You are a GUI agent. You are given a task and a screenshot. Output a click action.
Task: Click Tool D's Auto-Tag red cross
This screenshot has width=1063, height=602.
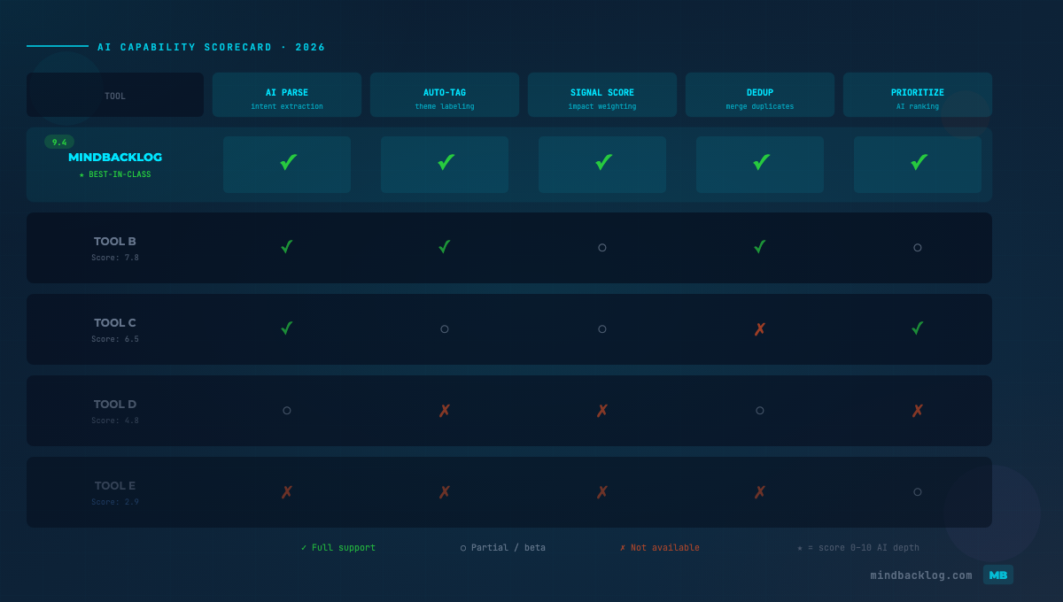(445, 411)
